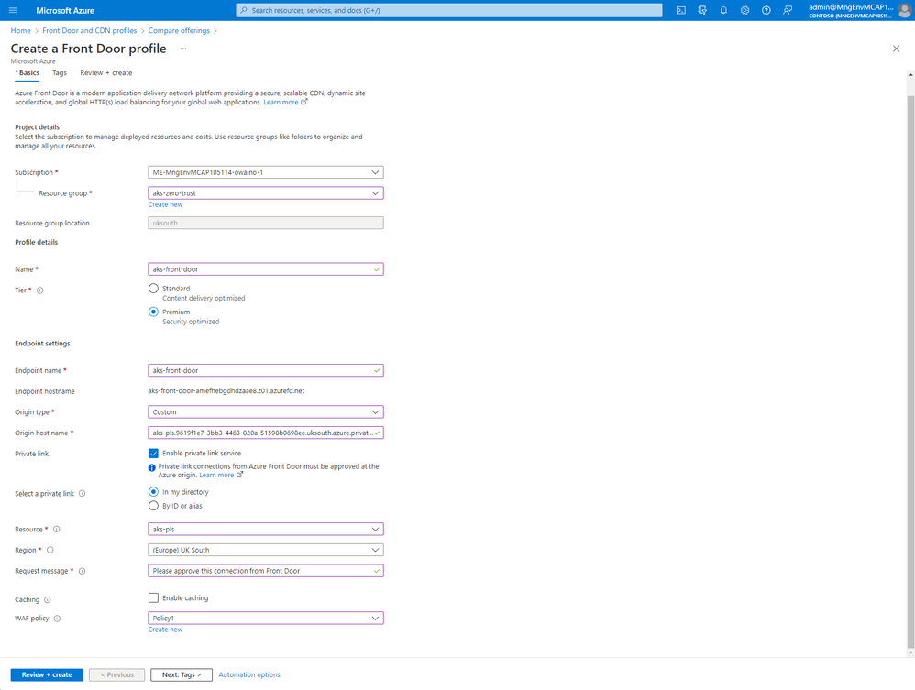This screenshot has height=690, width=915.
Task: Focus the Request message field
Action: click(x=266, y=571)
